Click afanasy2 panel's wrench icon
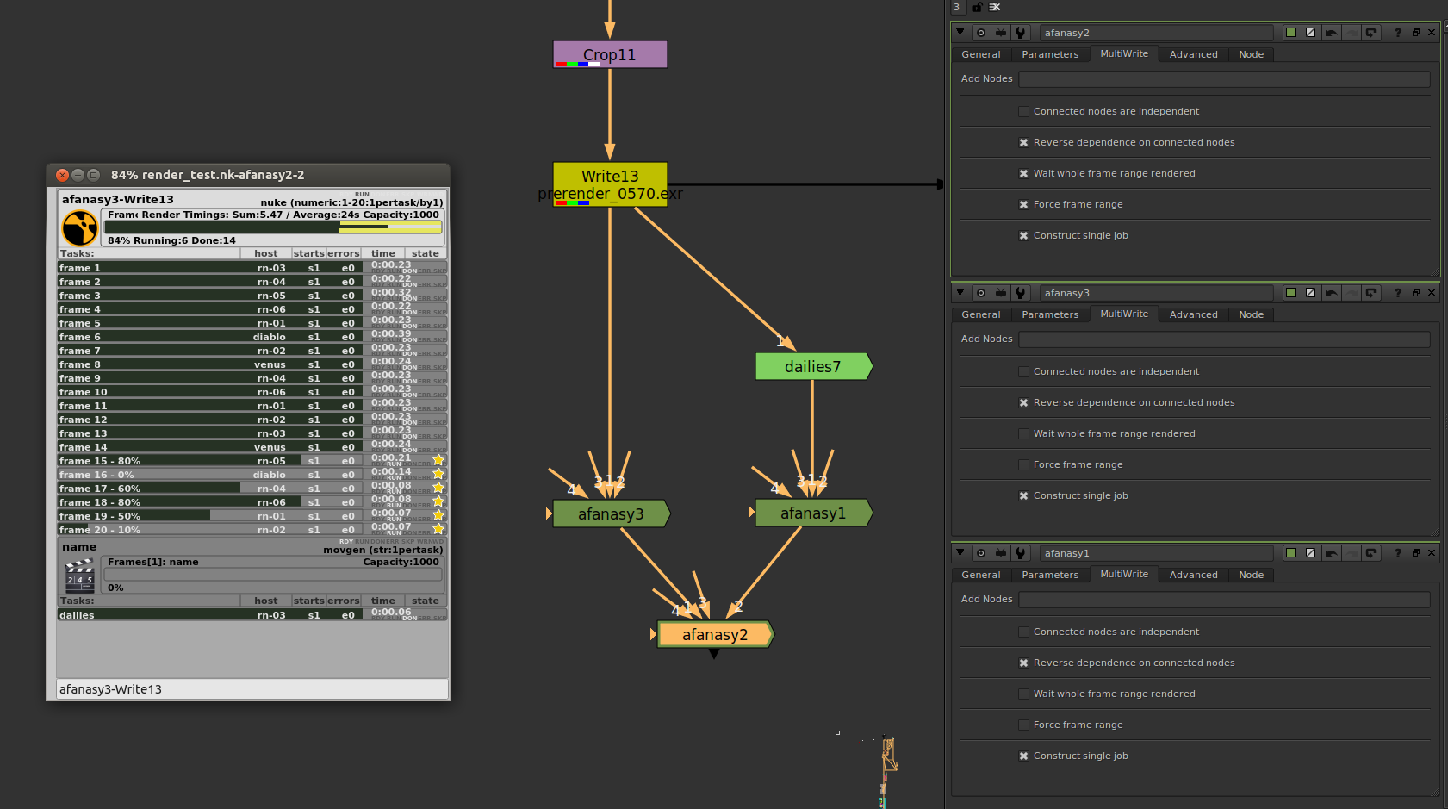This screenshot has height=809, width=1448. (1021, 33)
